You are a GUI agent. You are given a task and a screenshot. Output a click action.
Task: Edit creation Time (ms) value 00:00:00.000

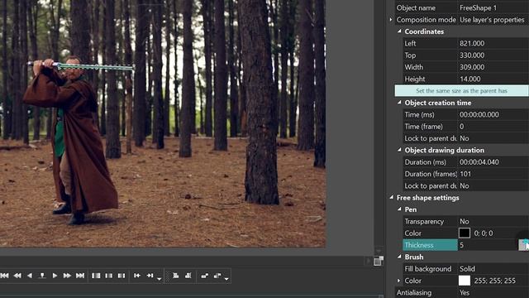click(x=493, y=114)
